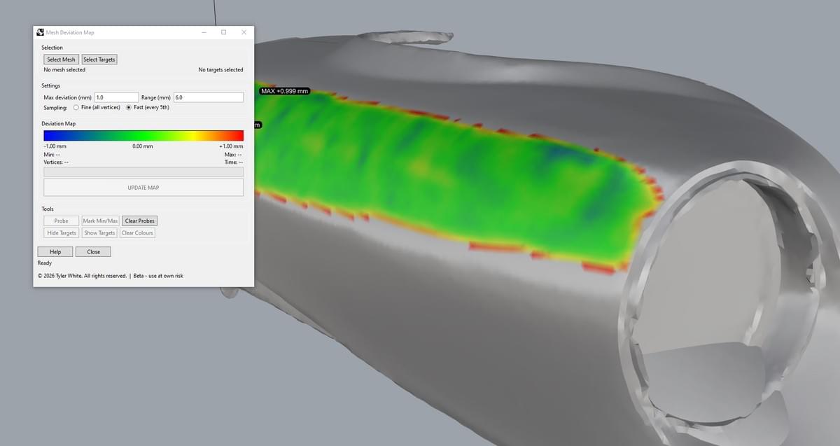Click Clear Probes button
840x446 pixels.
point(140,221)
